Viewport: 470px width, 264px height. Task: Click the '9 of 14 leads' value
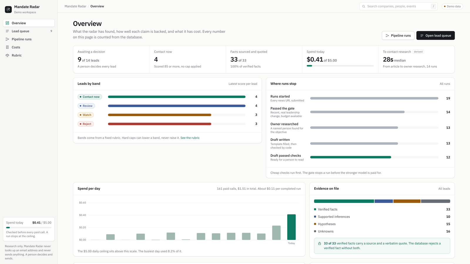(x=88, y=60)
